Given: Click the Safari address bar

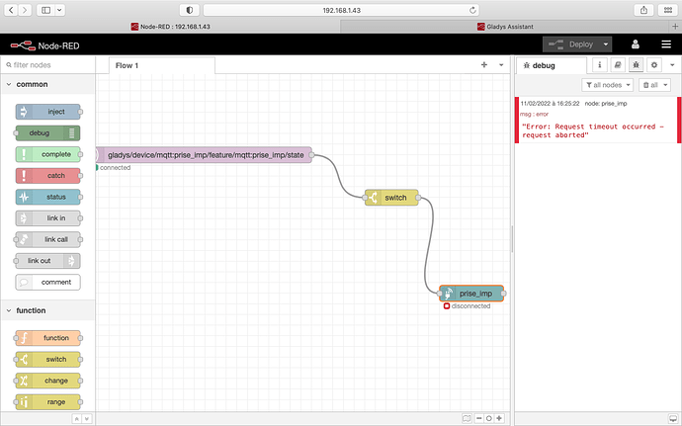Looking at the screenshot, I should pyautogui.click(x=341, y=10).
